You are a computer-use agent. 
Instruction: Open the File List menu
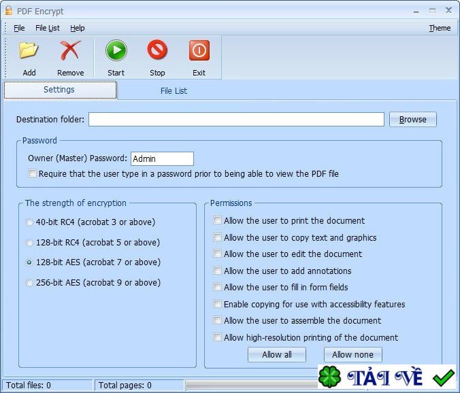click(x=48, y=28)
